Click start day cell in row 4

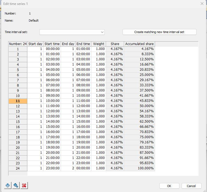[35, 64]
